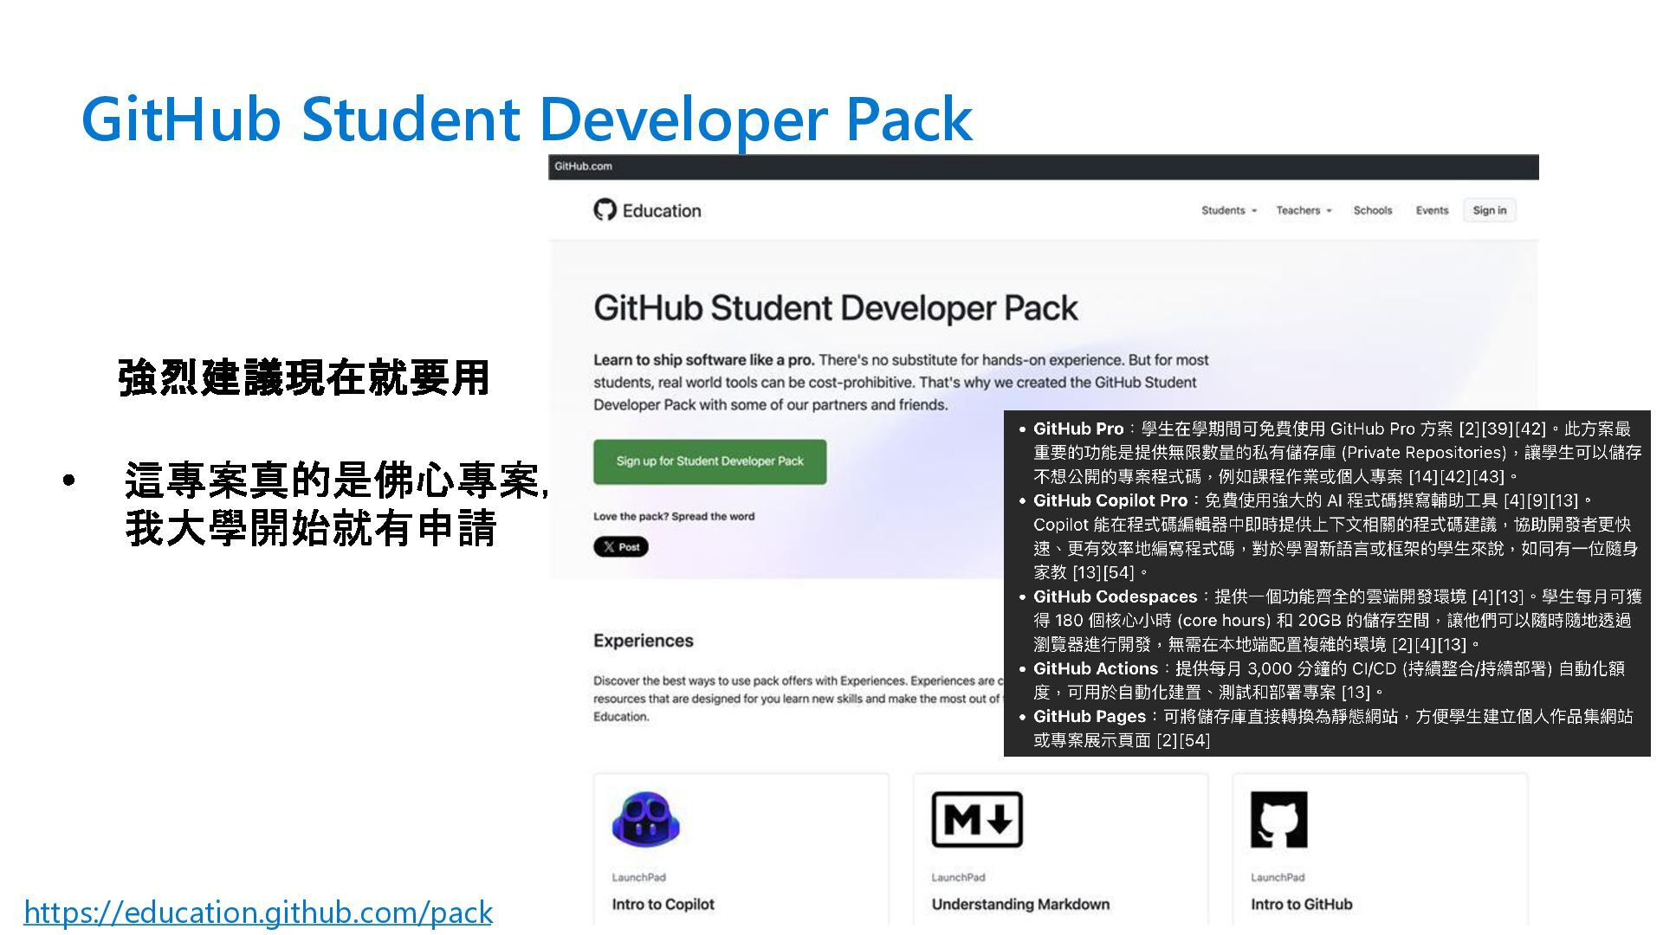The width and height of the screenshot is (1663, 935).
Task: Open the Events menu item
Action: pos(1431,210)
